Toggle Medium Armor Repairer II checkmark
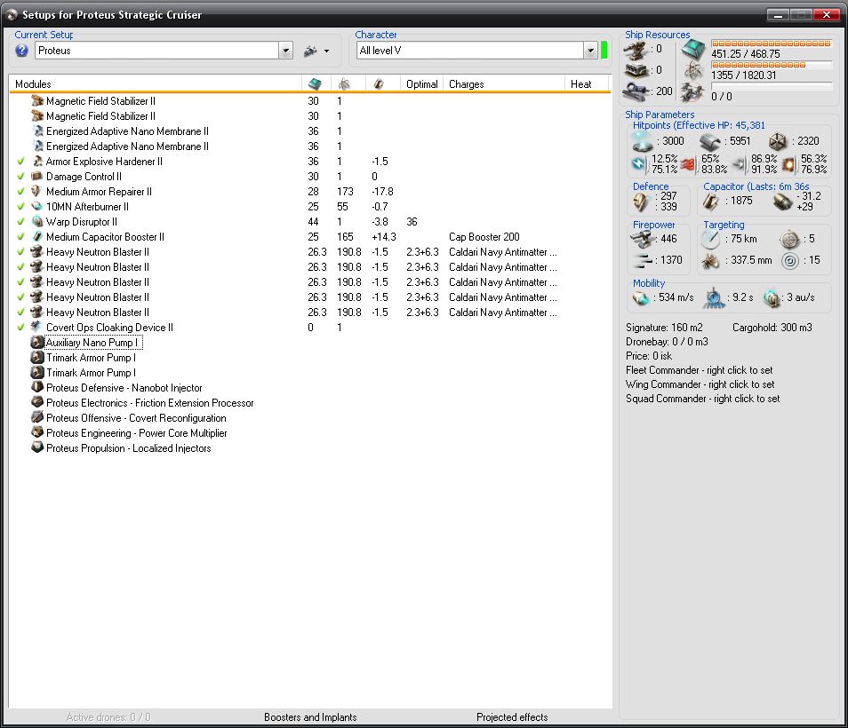848x728 pixels. coord(20,191)
